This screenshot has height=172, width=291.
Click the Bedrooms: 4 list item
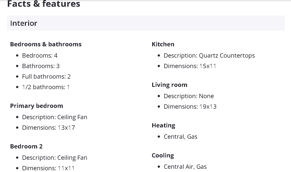[x=40, y=56]
